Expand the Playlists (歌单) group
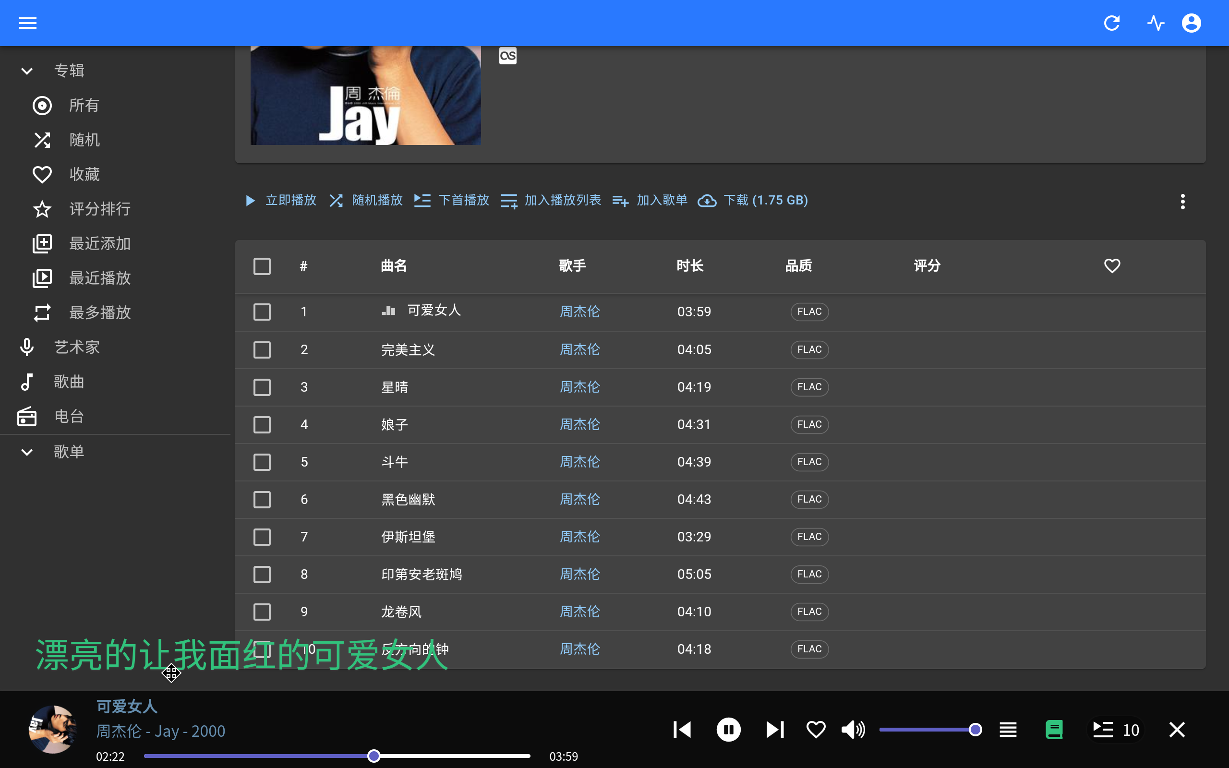This screenshot has height=768, width=1229. (115, 452)
